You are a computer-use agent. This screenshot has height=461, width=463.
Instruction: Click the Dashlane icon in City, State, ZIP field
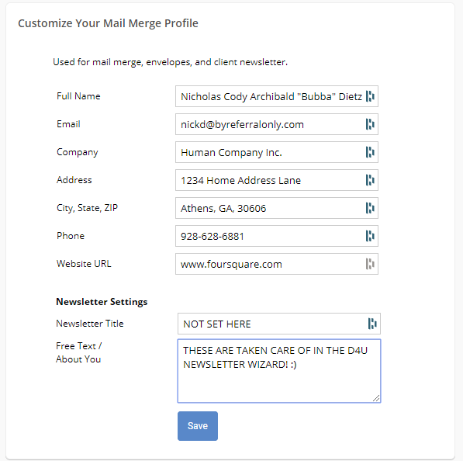coord(370,208)
